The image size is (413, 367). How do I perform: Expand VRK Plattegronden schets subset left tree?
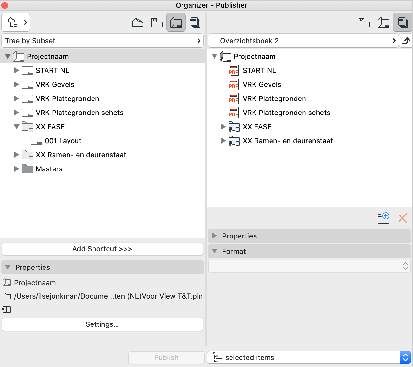point(17,113)
